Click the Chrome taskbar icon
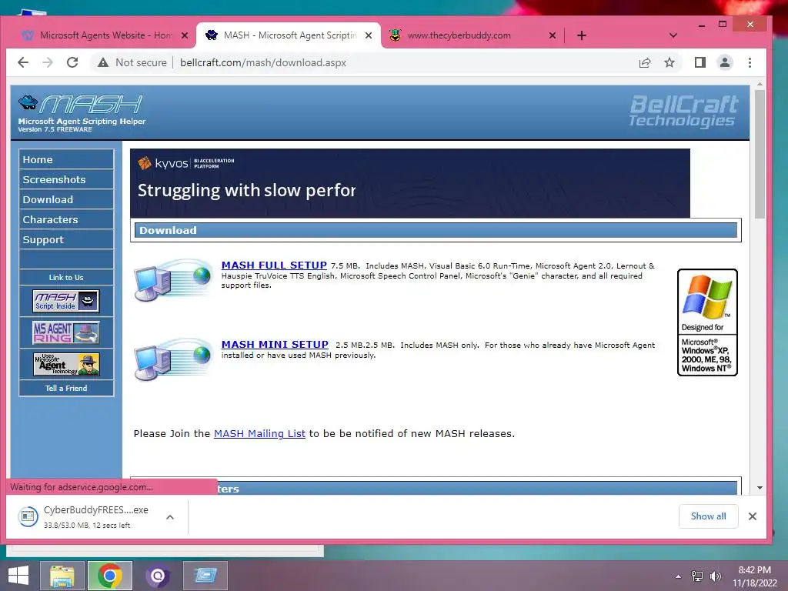 110,576
